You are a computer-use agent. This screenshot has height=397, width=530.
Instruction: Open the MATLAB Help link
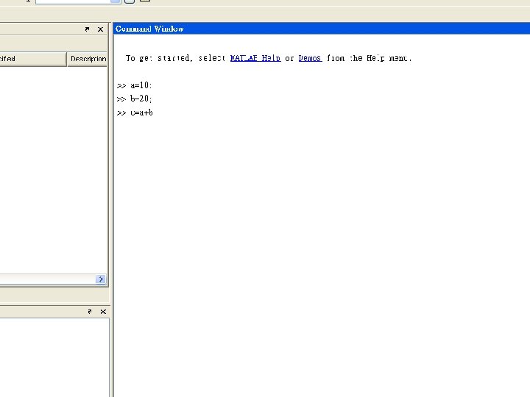pos(255,58)
